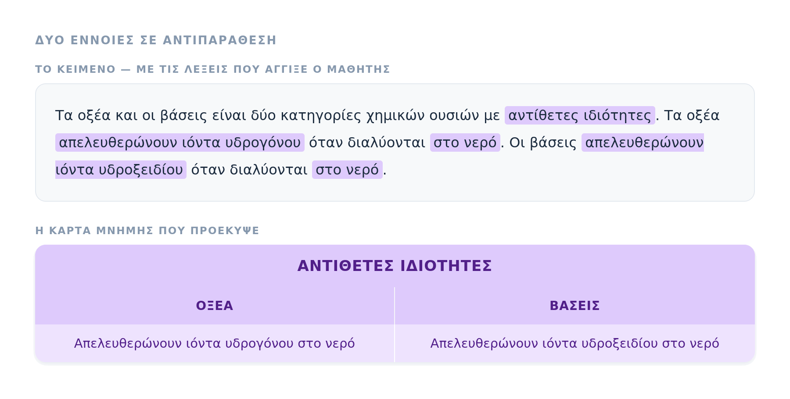
Task: Click the heading 'ΔΥΟ ΕΝΝΟΙΕΣ ΣΕ ΑΝΤΙΠΑΡΑΘΕΣΗ'
Action: pos(156,40)
